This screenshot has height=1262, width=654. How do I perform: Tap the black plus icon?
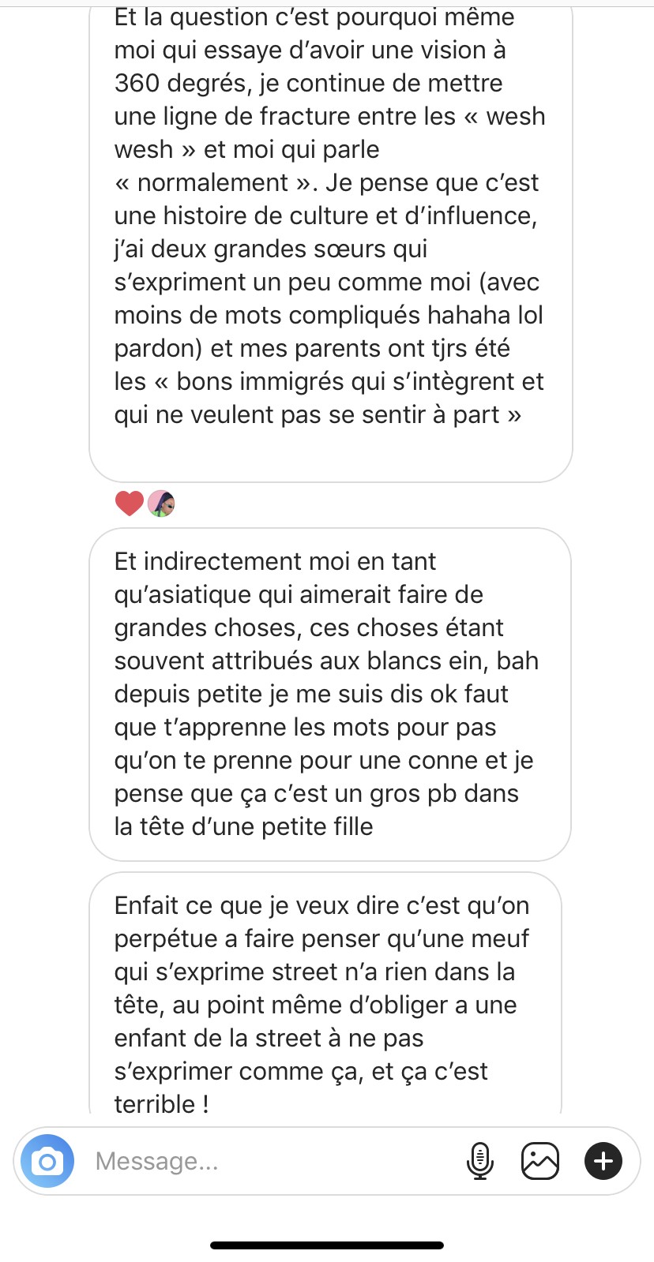tap(603, 1161)
